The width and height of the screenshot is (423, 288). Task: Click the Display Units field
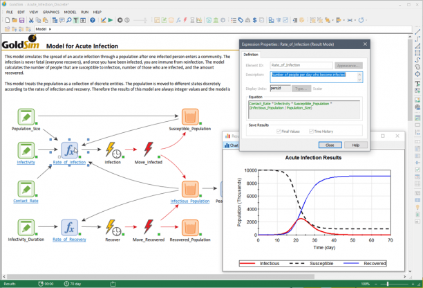click(x=281, y=89)
